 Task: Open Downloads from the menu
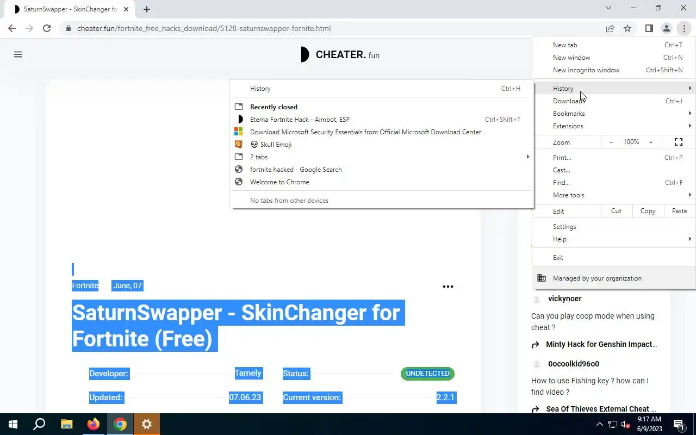613,101
